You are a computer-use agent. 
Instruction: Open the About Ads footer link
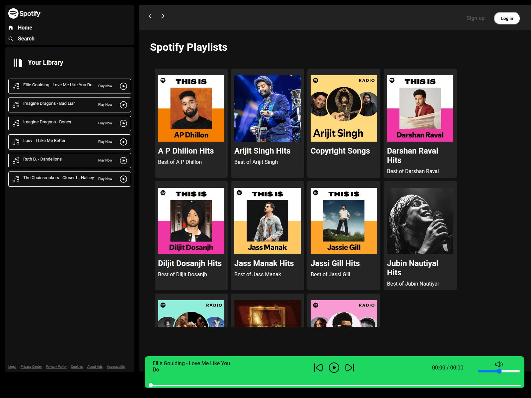(x=95, y=366)
